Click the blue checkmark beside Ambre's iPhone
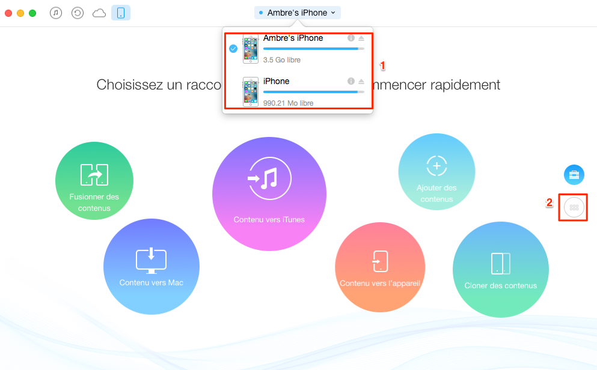The width and height of the screenshot is (597, 370). click(233, 49)
